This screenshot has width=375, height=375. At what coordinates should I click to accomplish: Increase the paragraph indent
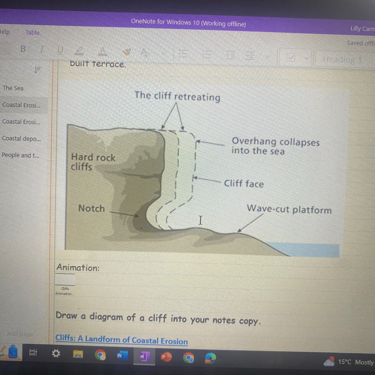click(249, 55)
